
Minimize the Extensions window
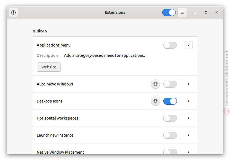[x=195, y=12]
